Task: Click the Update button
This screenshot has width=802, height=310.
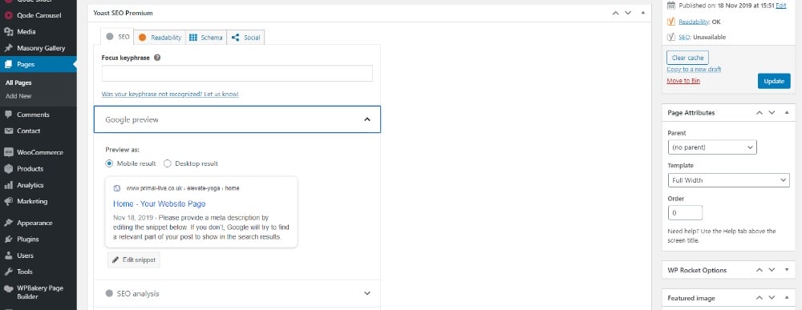Action: pos(774,81)
